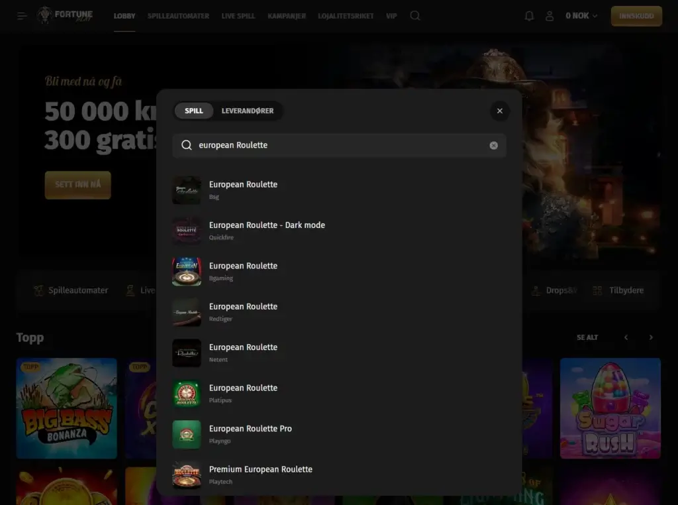The height and width of the screenshot is (505, 678).
Task: Open the Platipus European Roulette thumbnail
Action: (x=186, y=394)
